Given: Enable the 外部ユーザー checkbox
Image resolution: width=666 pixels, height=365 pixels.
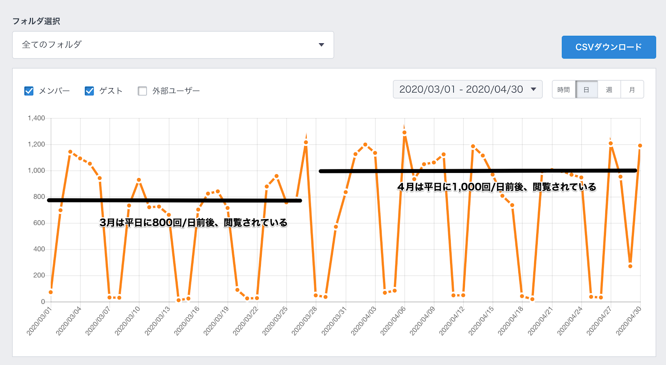Looking at the screenshot, I should pyautogui.click(x=142, y=91).
